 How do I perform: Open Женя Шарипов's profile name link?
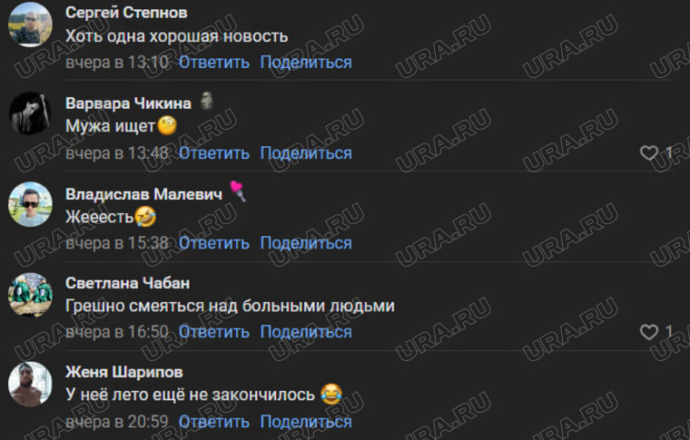coord(124,372)
